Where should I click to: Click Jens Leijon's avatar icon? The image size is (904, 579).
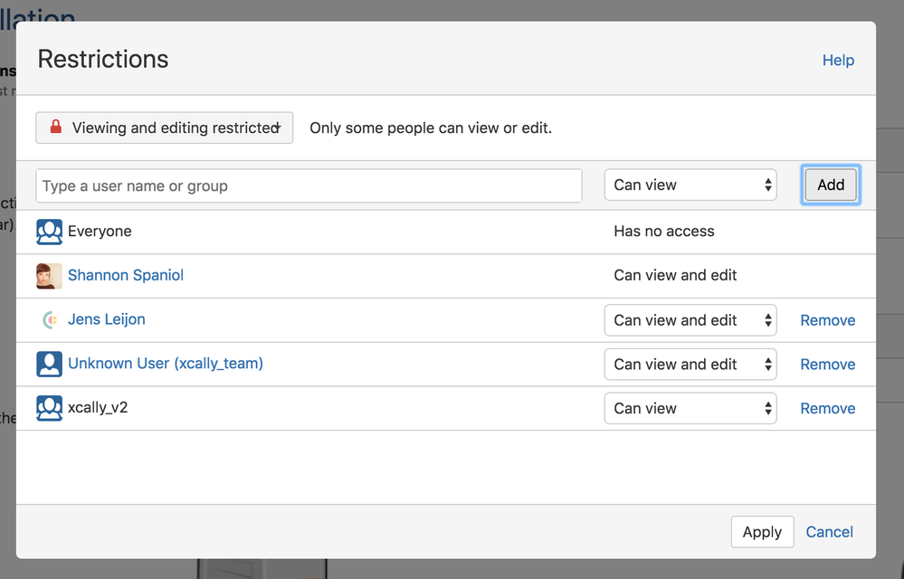(49, 319)
